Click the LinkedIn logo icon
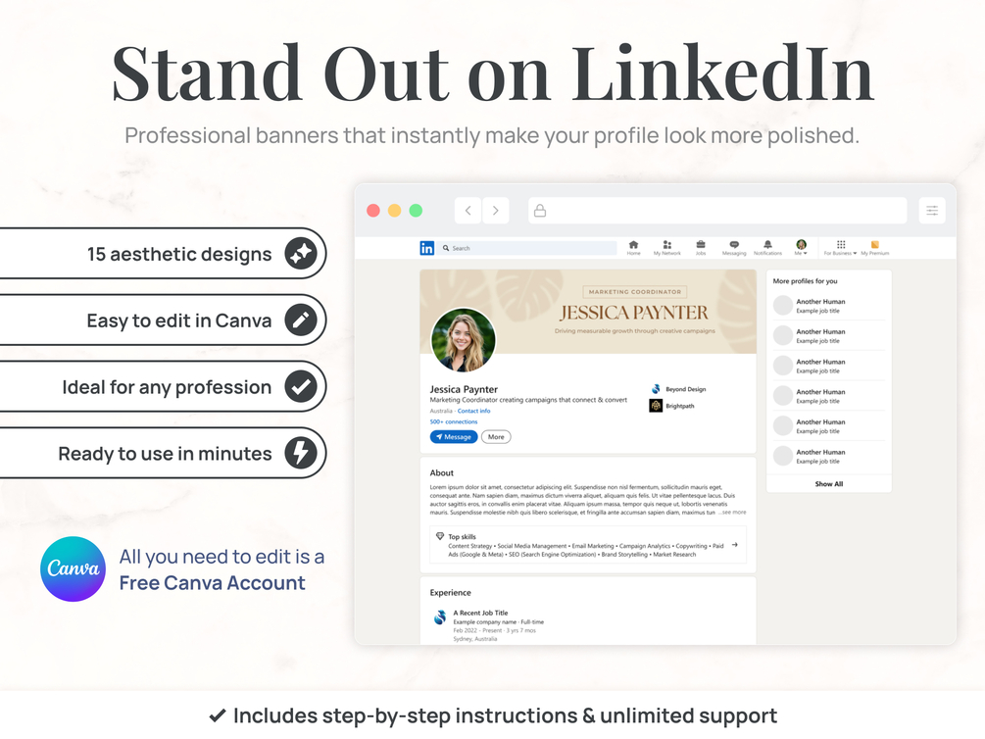The width and height of the screenshot is (985, 739). [x=426, y=248]
